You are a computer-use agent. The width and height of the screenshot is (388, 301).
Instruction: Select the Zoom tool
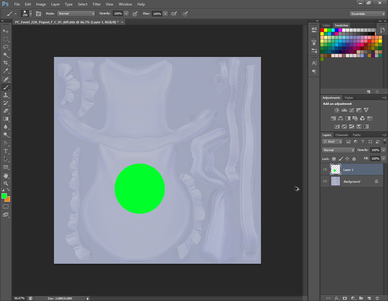(6, 184)
